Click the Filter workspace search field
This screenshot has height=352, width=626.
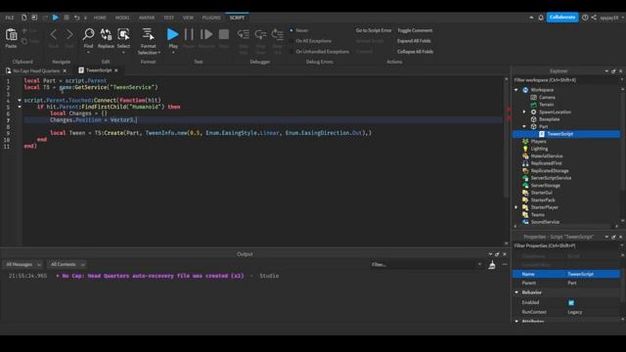(566, 80)
